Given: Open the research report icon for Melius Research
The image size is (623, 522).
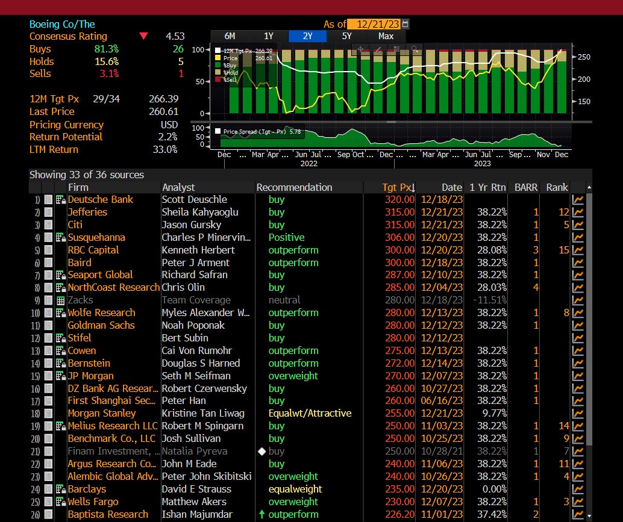Looking at the screenshot, I should pos(61,426).
